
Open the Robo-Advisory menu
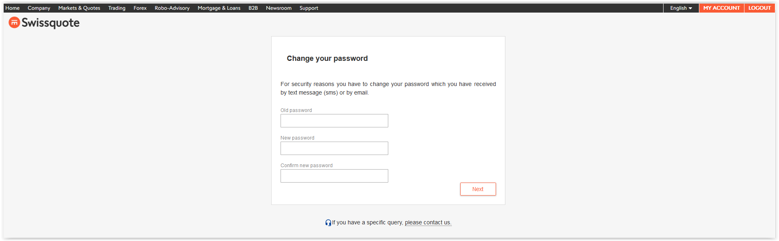tap(172, 8)
